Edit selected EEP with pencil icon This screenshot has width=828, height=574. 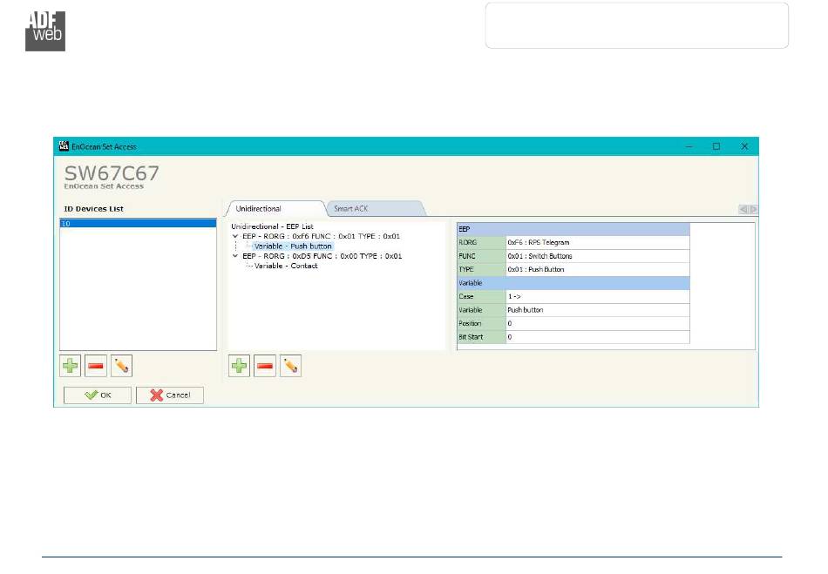(x=290, y=366)
